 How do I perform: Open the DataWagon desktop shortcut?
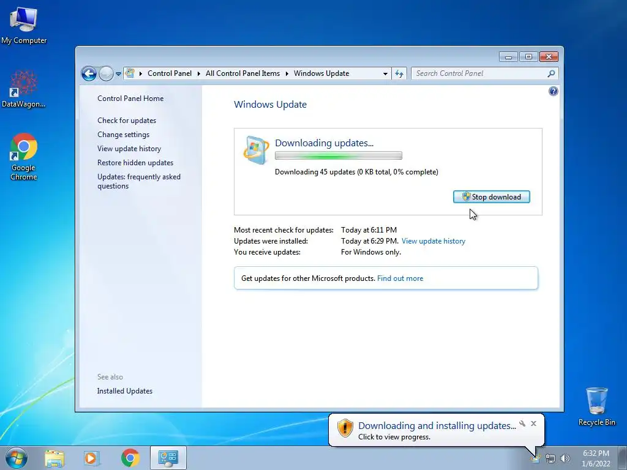[24, 89]
